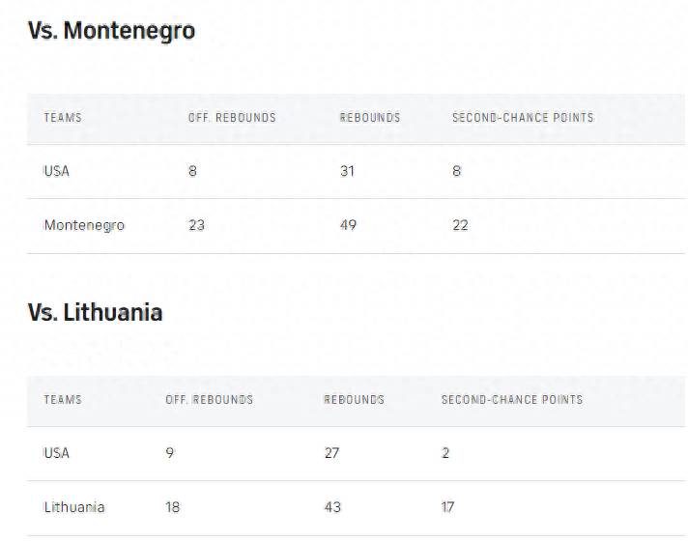
Task: Select USA's 31 rebounds value
Action: pyautogui.click(x=347, y=171)
